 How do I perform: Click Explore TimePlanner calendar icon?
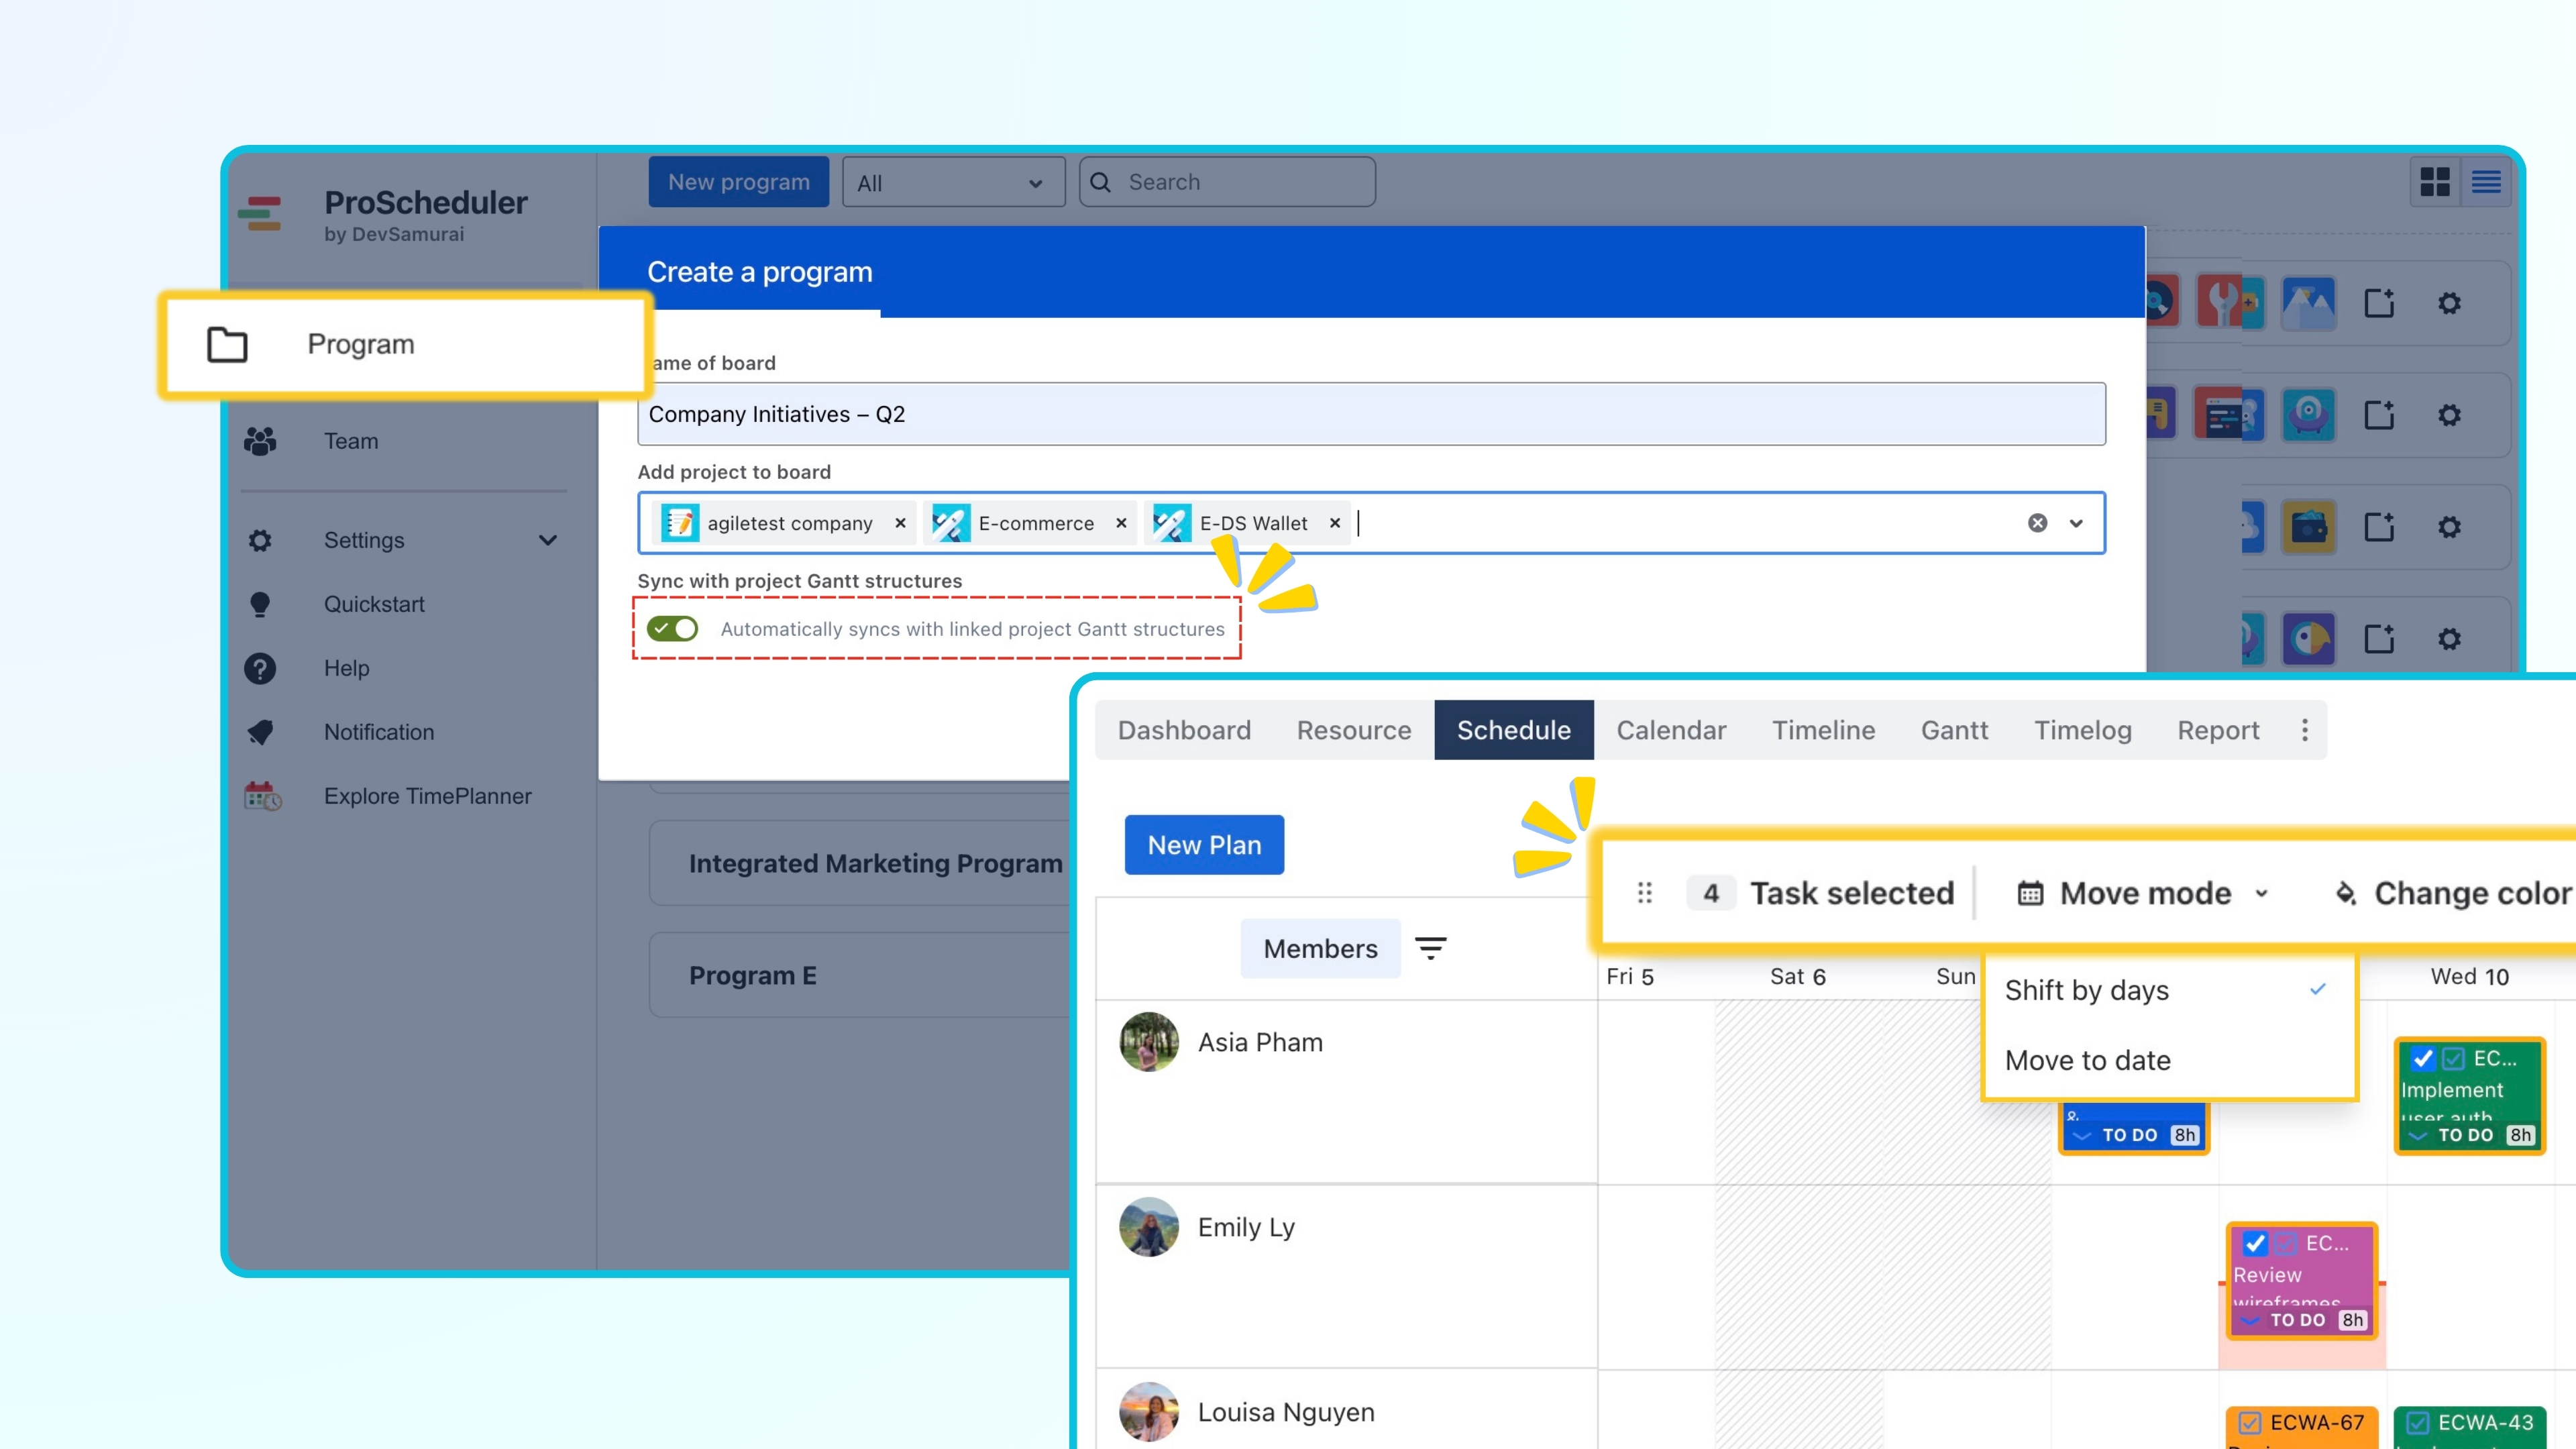tap(263, 796)
